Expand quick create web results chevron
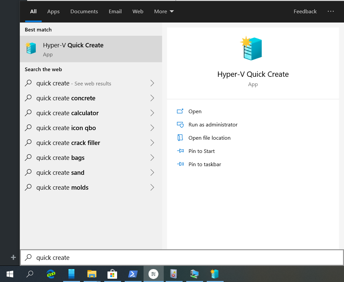The height and width of the screenshot is (282, 344). [x=152, y=83]
